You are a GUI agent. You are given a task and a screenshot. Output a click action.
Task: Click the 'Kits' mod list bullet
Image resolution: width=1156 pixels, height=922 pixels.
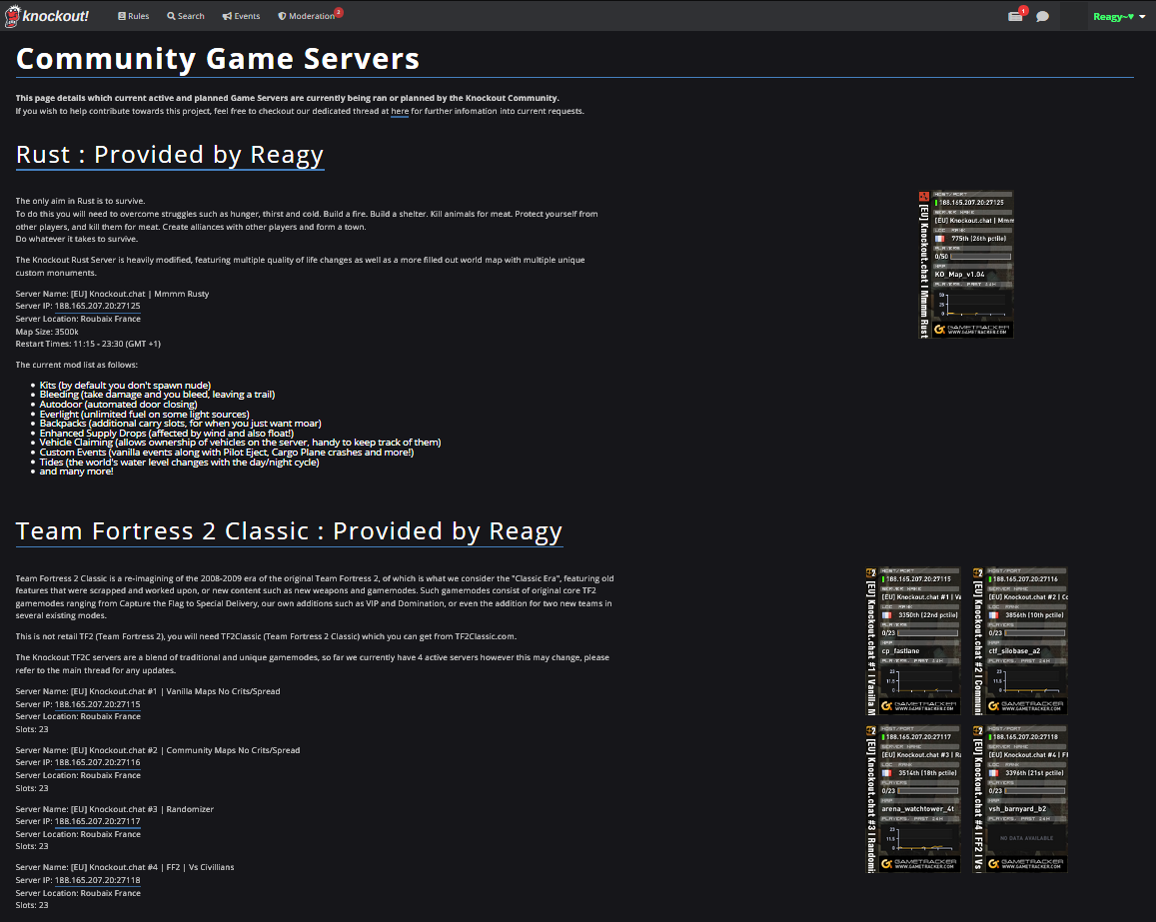[x=125, y=386]
